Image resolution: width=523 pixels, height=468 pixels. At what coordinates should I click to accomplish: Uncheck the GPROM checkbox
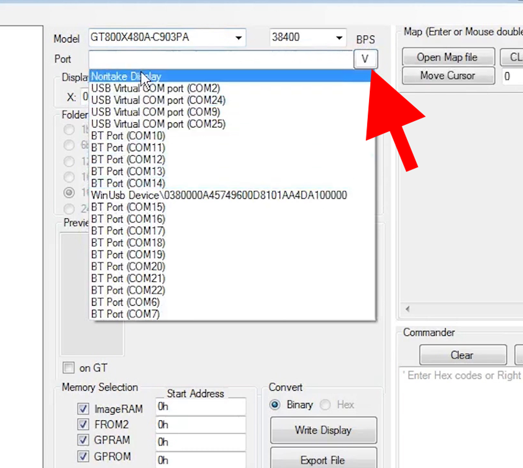(x=83, y=456)
